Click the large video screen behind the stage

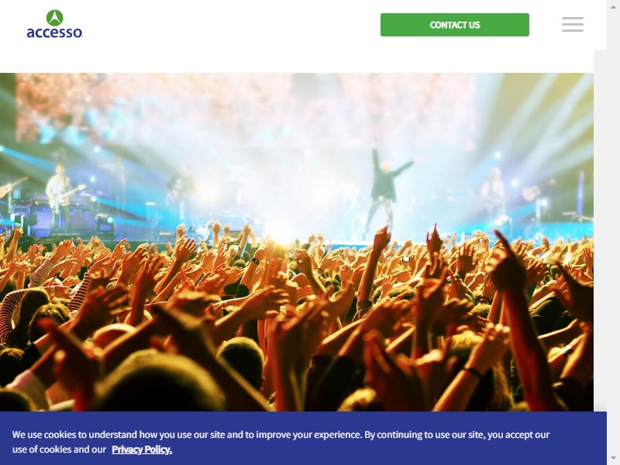point(245,107)
